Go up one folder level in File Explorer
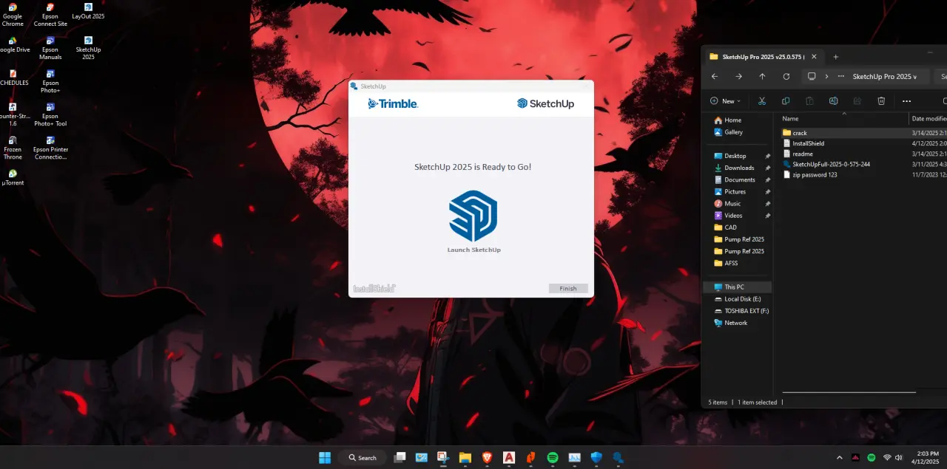The height and width of the screenshot is (469, 947). click(x=762, y=76)
